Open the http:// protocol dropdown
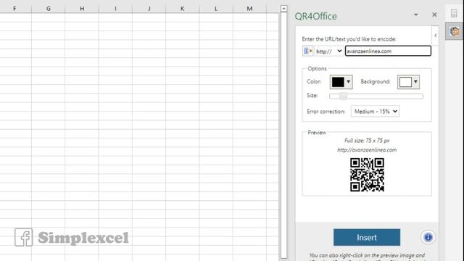The image size is (464, 261). point(328,51)
